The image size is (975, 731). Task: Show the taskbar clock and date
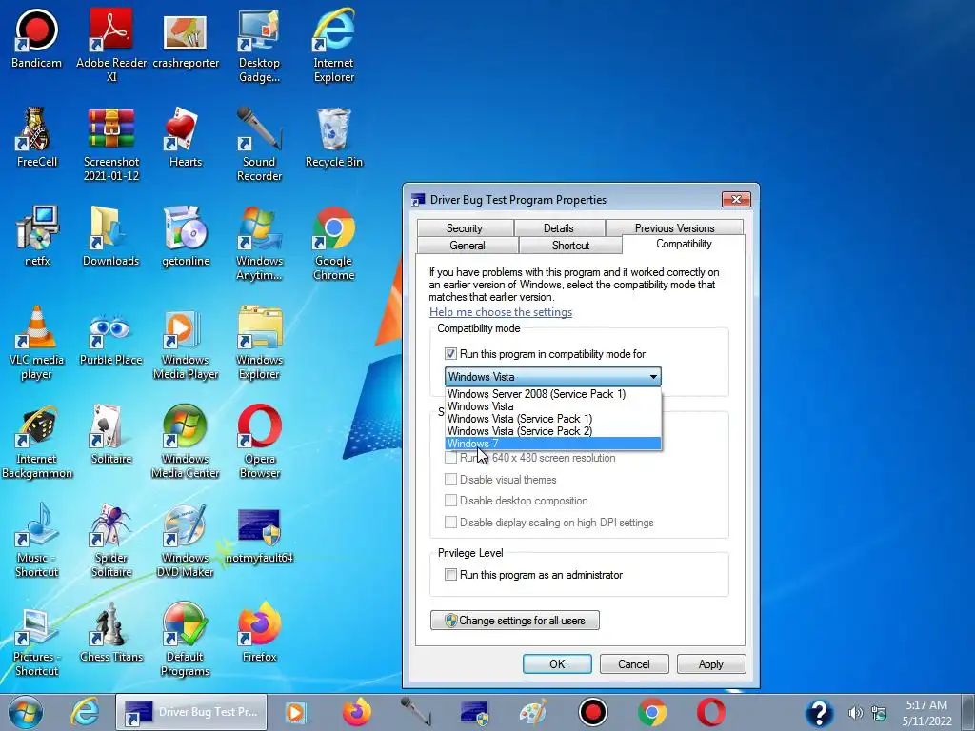click(926, 713)
